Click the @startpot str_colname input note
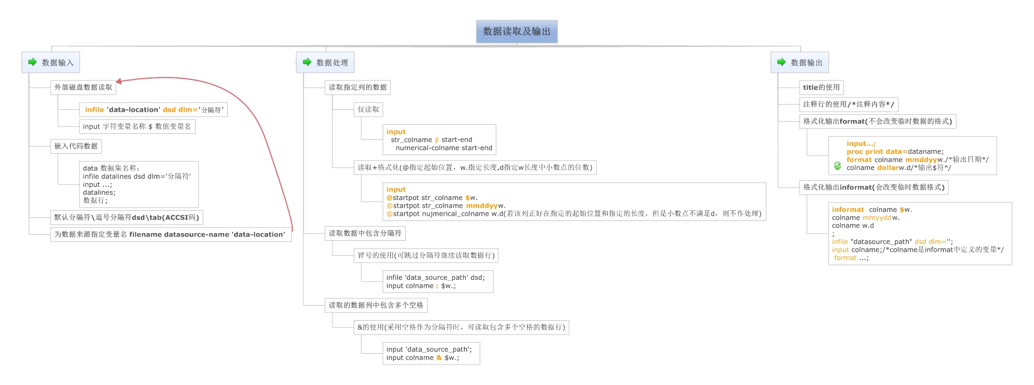This screenshot has height=385, width=1034. coord(574,202)
